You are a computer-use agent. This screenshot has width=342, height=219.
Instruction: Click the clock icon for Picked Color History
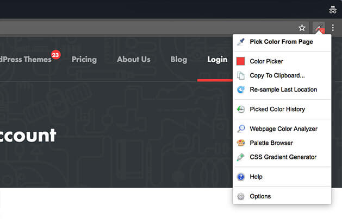click(241, 109)
